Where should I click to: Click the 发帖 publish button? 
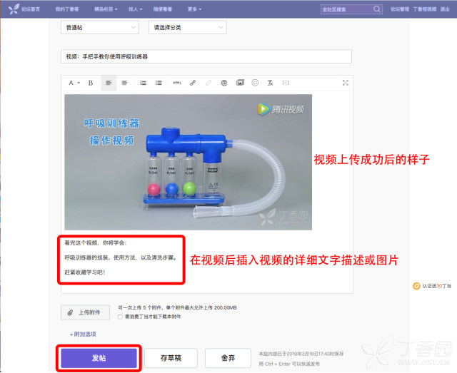(x=99, y=358)
